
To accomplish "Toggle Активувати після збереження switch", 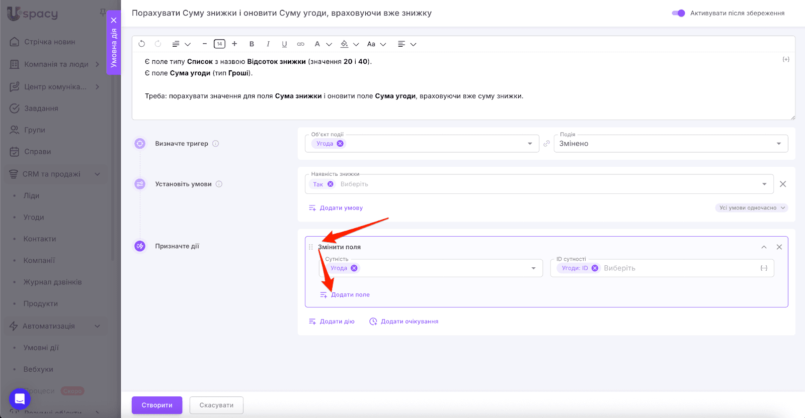I will click(678, 13).
